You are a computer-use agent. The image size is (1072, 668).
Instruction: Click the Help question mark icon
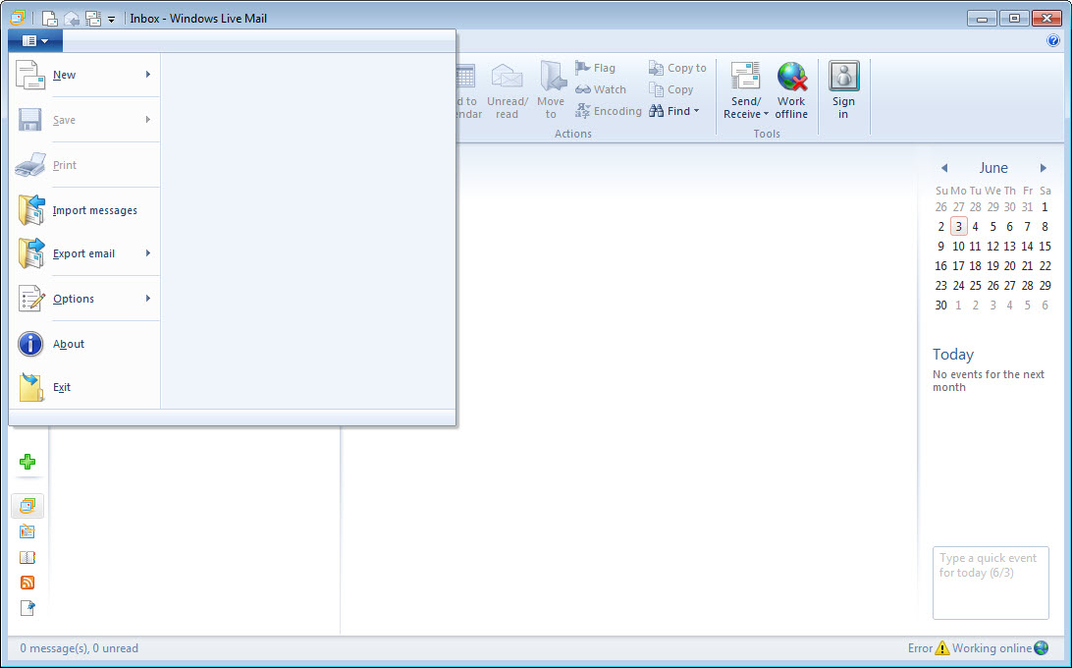coord(1053,41)
